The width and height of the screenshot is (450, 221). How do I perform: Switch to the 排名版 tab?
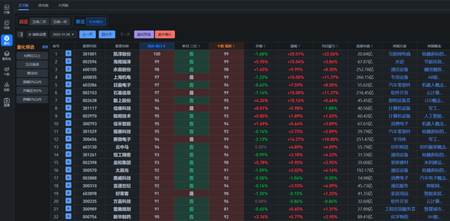(x=44, y=5)
